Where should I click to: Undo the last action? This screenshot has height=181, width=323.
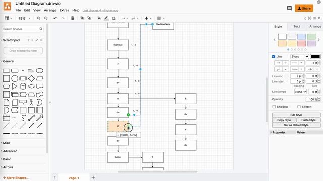pos(55,18)
